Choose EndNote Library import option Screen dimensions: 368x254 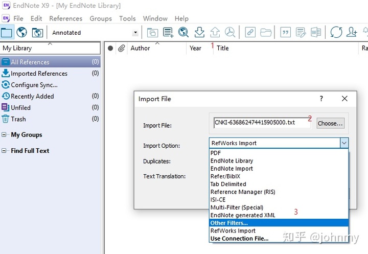click(x=279, y=161)
